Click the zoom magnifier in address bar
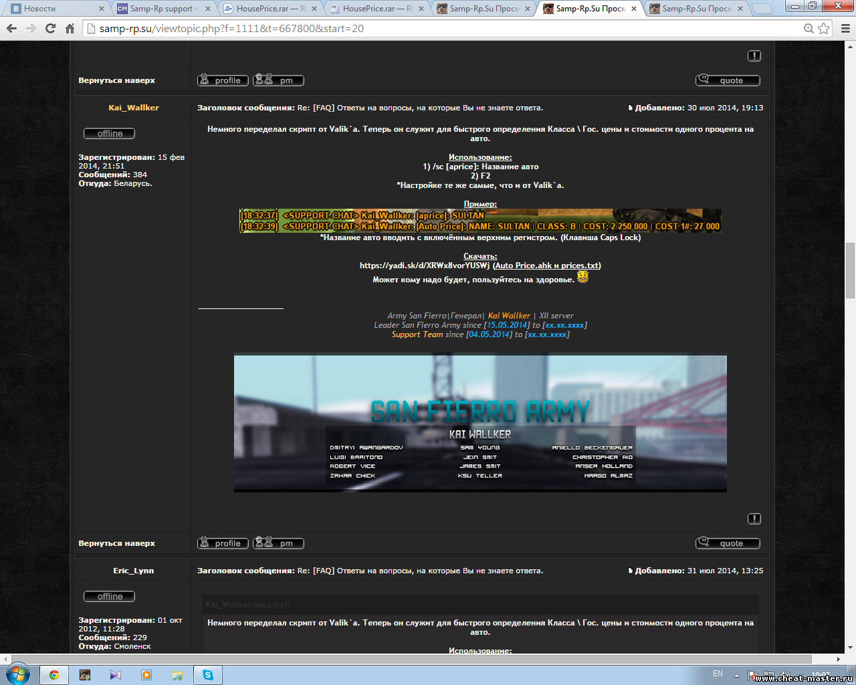 [809, 29]
